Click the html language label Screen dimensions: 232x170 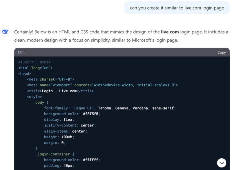(22, 52)
